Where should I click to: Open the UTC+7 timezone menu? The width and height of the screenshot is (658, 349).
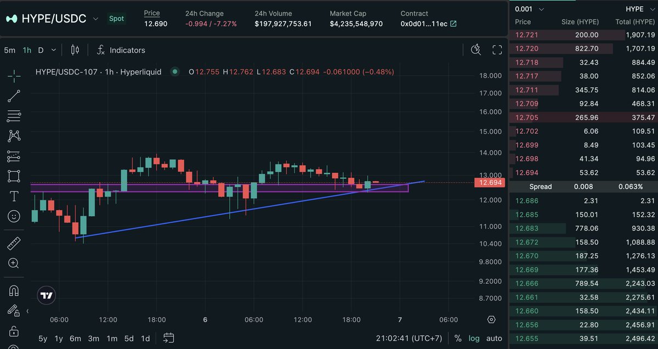click(x=409, y=338)
